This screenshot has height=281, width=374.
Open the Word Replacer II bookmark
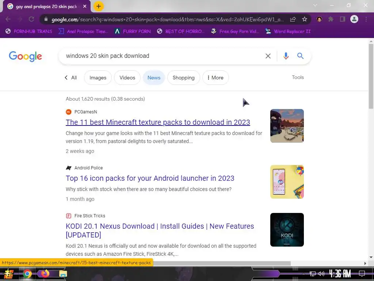pos(288,31)
